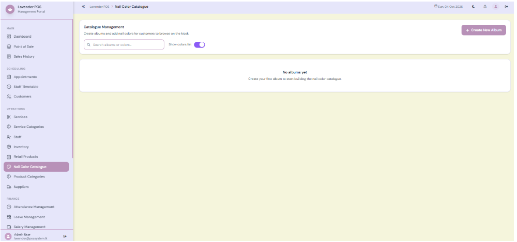Click the Nail Color Catalogue breadcrumb
517x242 pixels.
131,7
